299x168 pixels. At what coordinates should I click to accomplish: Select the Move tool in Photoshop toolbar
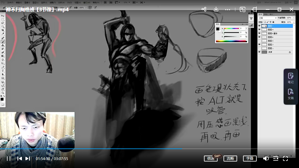pyautogui.click(x=3, y=16)
